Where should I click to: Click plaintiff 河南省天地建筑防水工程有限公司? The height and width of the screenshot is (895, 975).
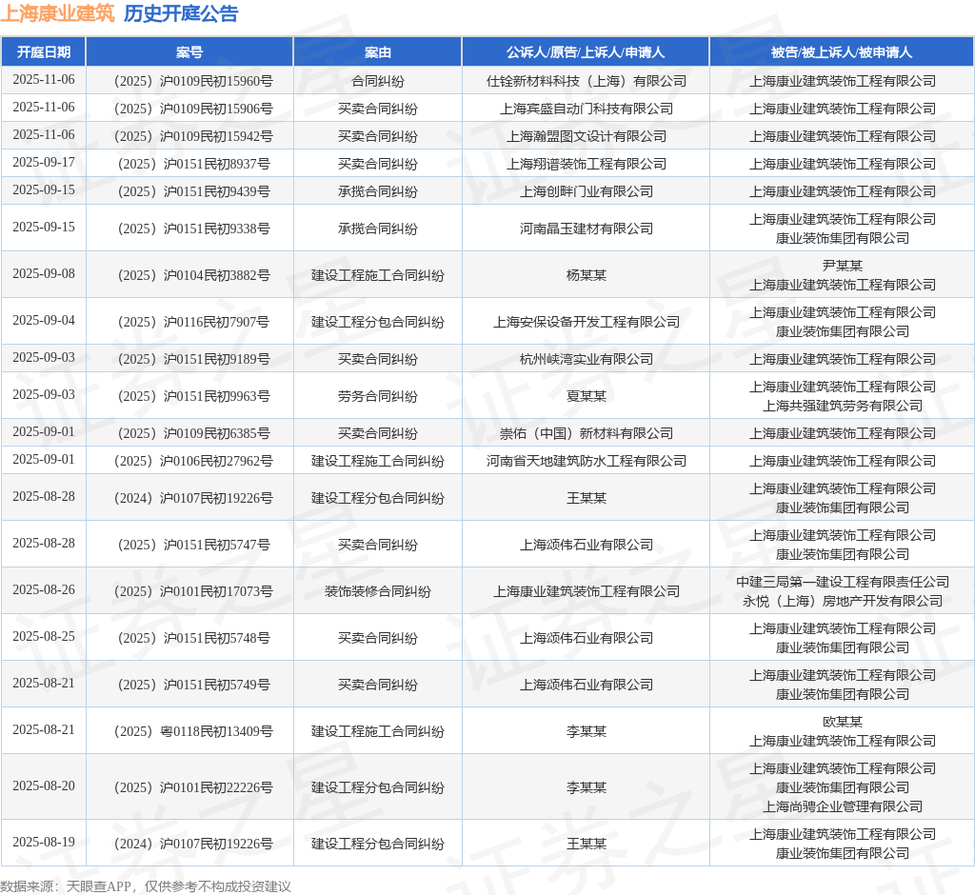[586, 461]
